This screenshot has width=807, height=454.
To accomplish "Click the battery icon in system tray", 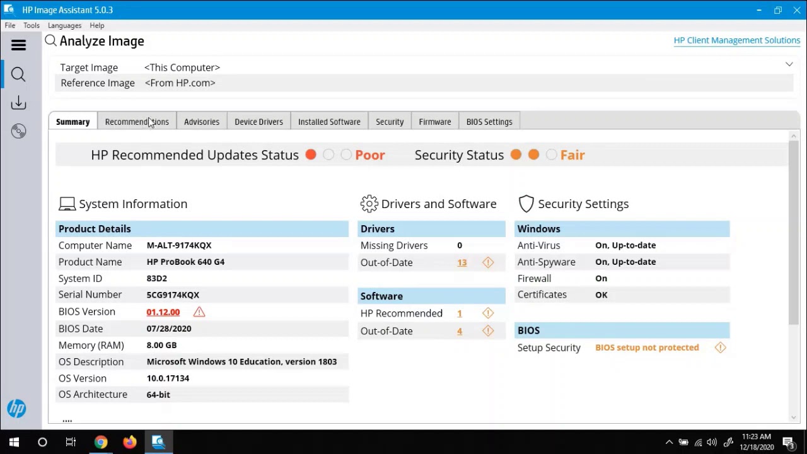I will tap(683, 443).
